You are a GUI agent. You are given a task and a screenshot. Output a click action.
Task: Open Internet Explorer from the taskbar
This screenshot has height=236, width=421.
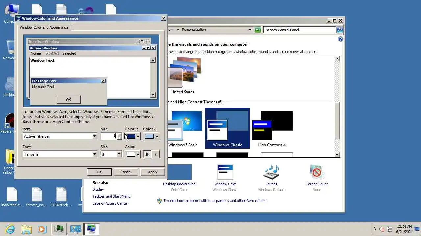[x=10, y=229]
